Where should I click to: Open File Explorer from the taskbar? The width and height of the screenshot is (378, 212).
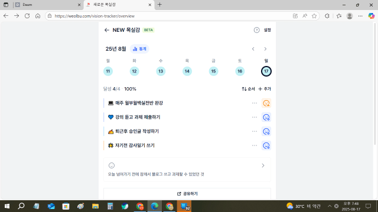[x=95, y=206]
